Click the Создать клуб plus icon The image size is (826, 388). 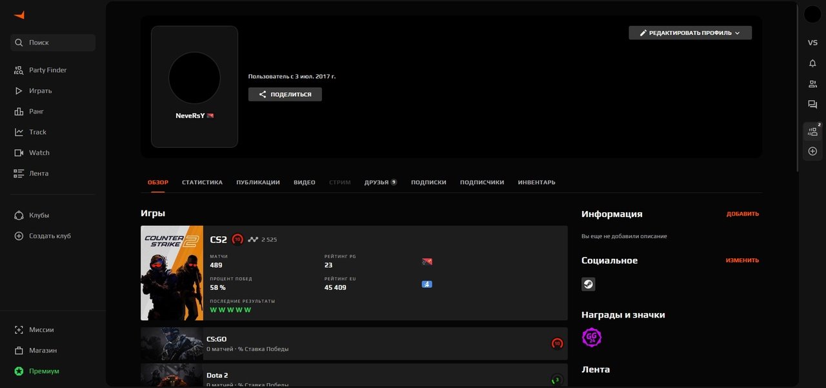[19, 236]
